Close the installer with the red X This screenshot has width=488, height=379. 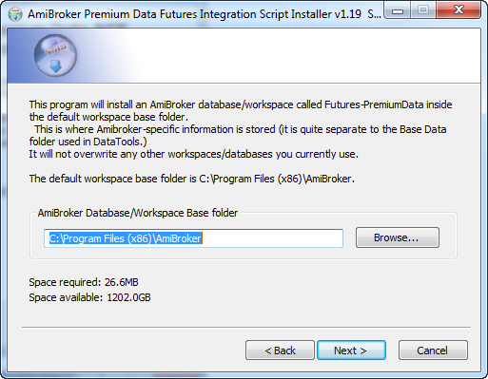pos(459,10)
